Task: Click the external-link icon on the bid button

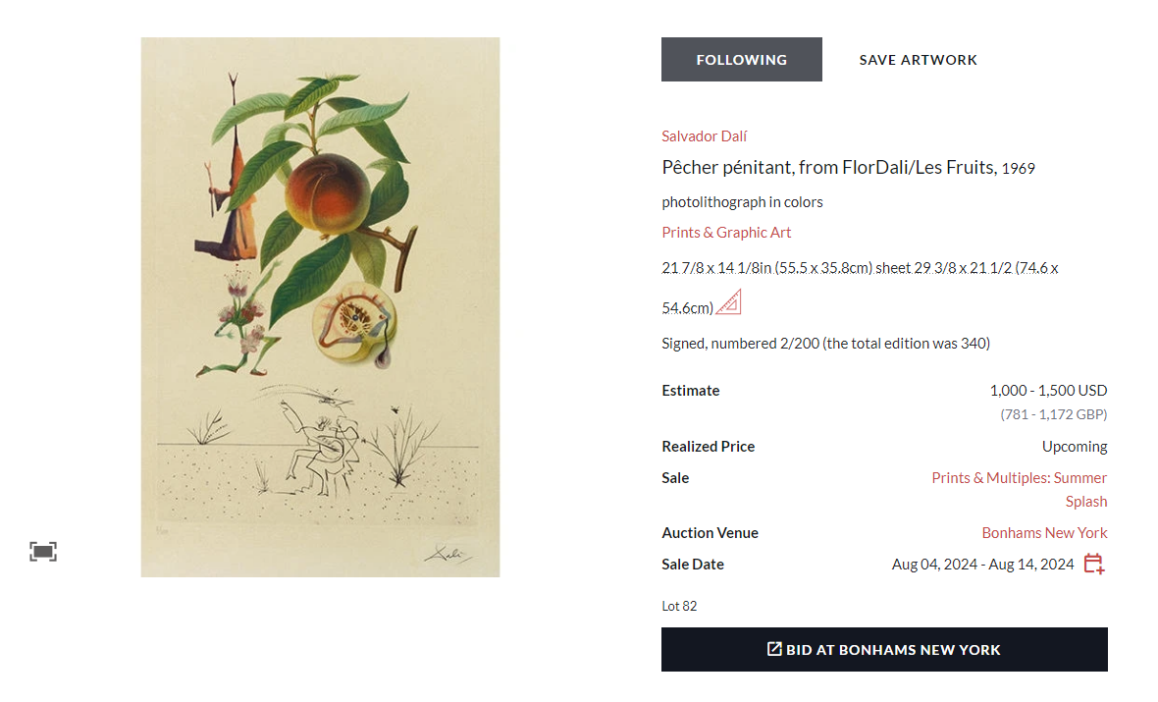Action: tap(774, 649)
